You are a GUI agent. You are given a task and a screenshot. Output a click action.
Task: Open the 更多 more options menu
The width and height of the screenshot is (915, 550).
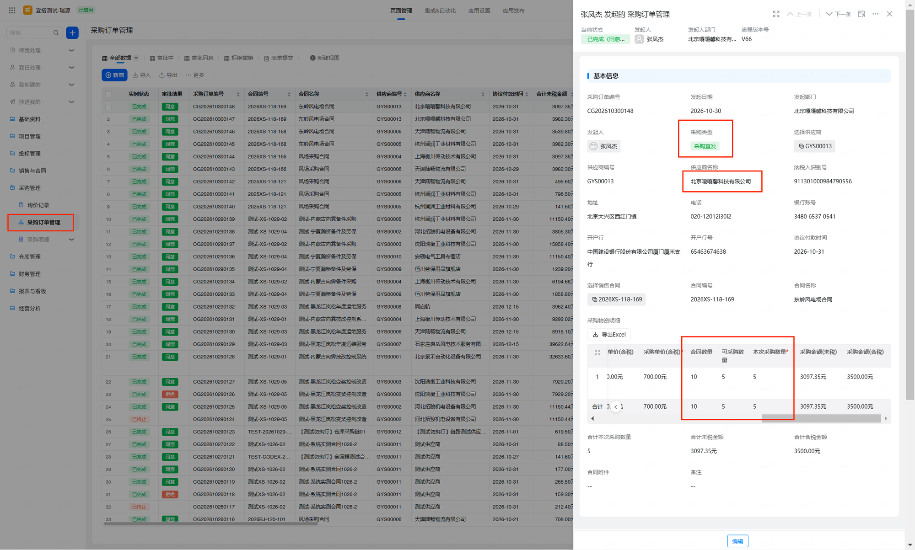[195, 75]
